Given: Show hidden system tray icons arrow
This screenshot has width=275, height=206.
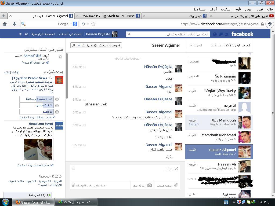Looking at the screenshot, I should pyautogui.click(x=234, y=202).
